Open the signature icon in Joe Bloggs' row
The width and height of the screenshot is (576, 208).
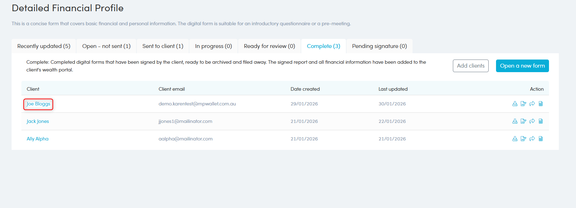coord(523,104)
